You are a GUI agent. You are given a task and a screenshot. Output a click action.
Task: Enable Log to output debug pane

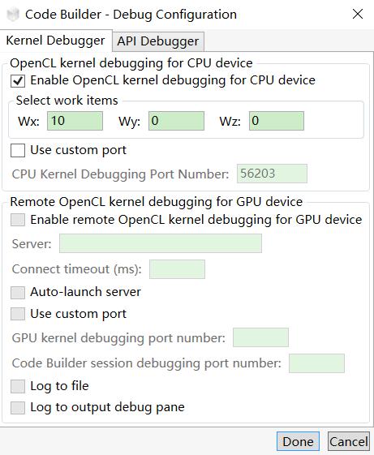pos(18,407)
